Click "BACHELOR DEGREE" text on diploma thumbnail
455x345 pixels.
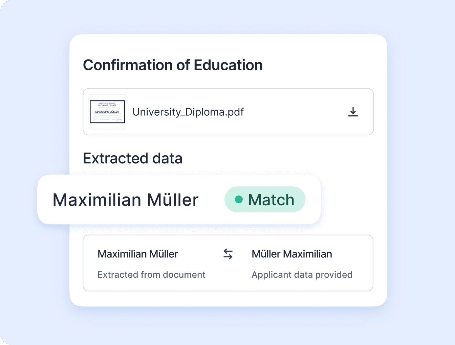tap(107, 106)
